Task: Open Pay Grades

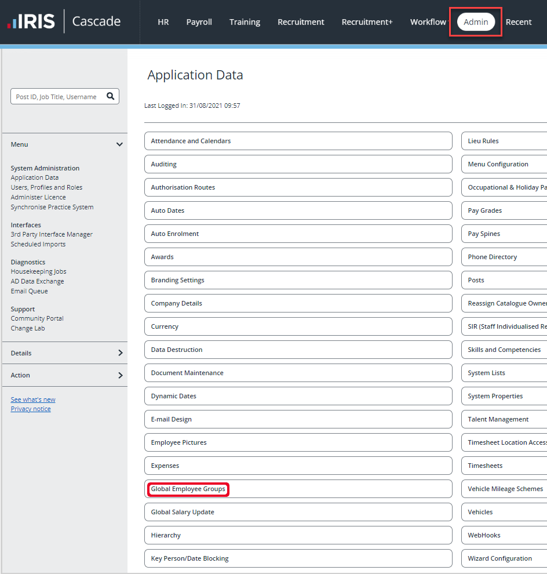Action: click(x=504, y=210)
